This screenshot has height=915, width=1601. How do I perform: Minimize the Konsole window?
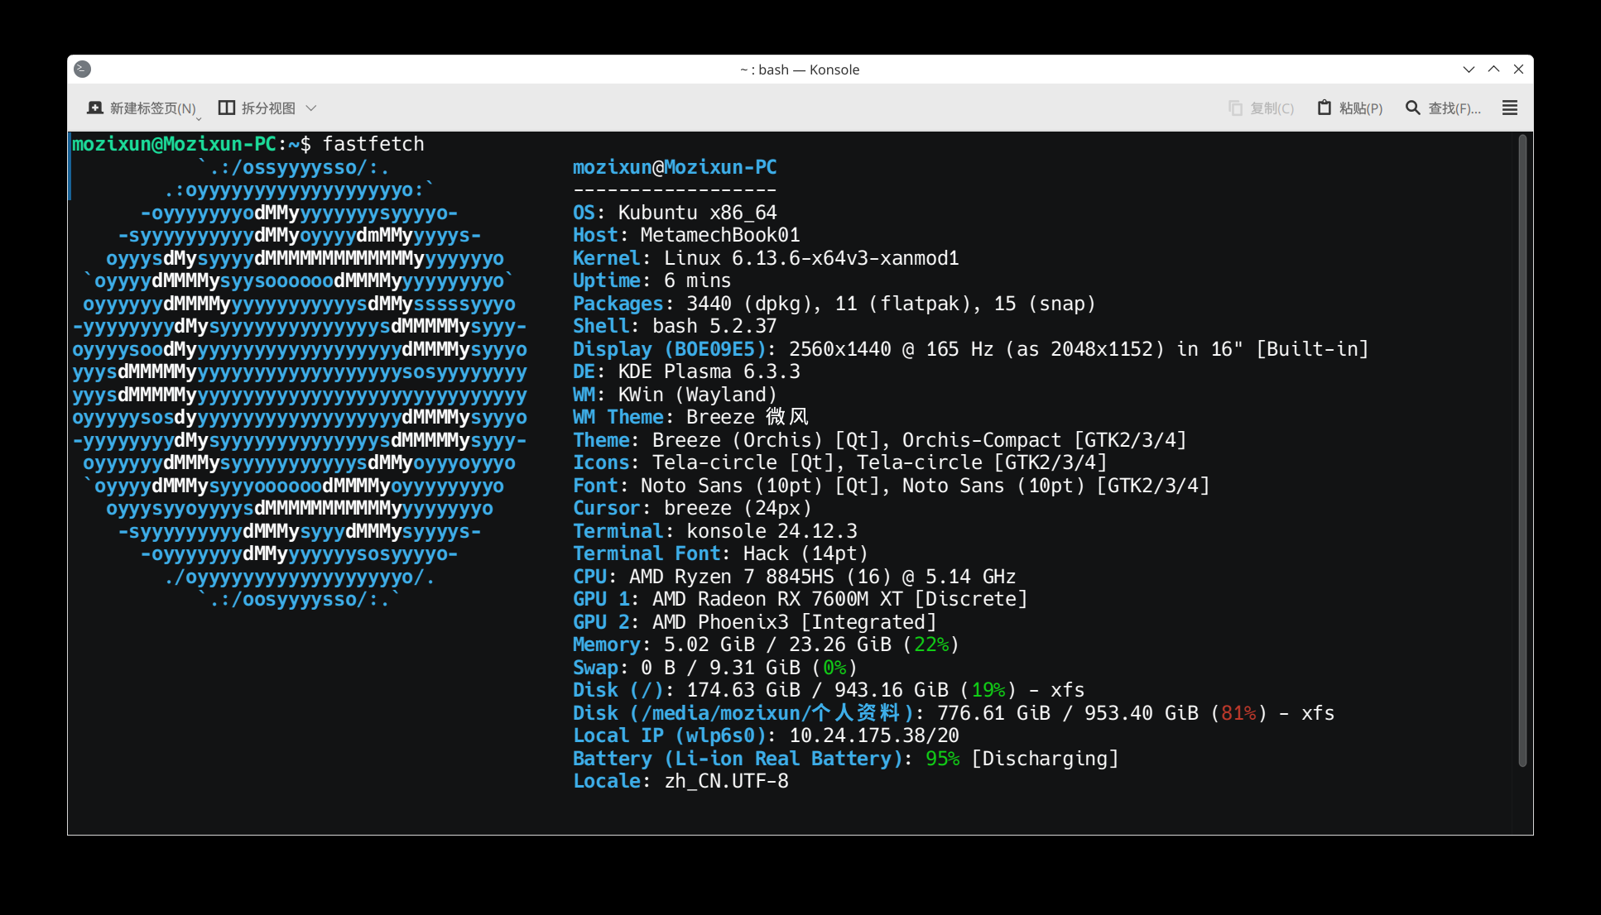(x=1469, y=69)
